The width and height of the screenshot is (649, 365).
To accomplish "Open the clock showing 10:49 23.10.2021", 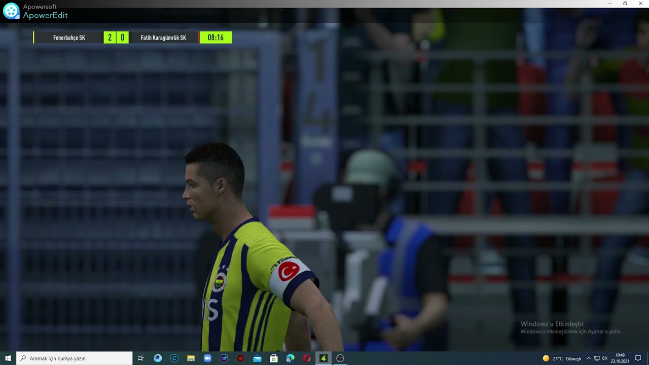I will tap(620, 358).
